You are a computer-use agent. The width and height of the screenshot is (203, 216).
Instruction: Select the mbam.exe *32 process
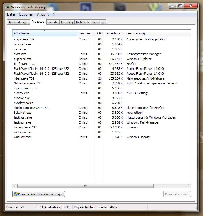click(x=101, y=78)
